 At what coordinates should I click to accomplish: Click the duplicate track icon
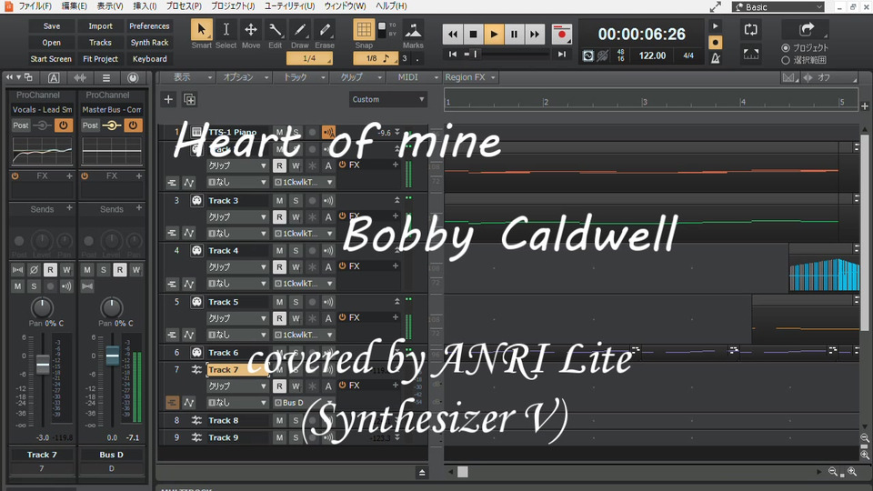pos(189,100)
